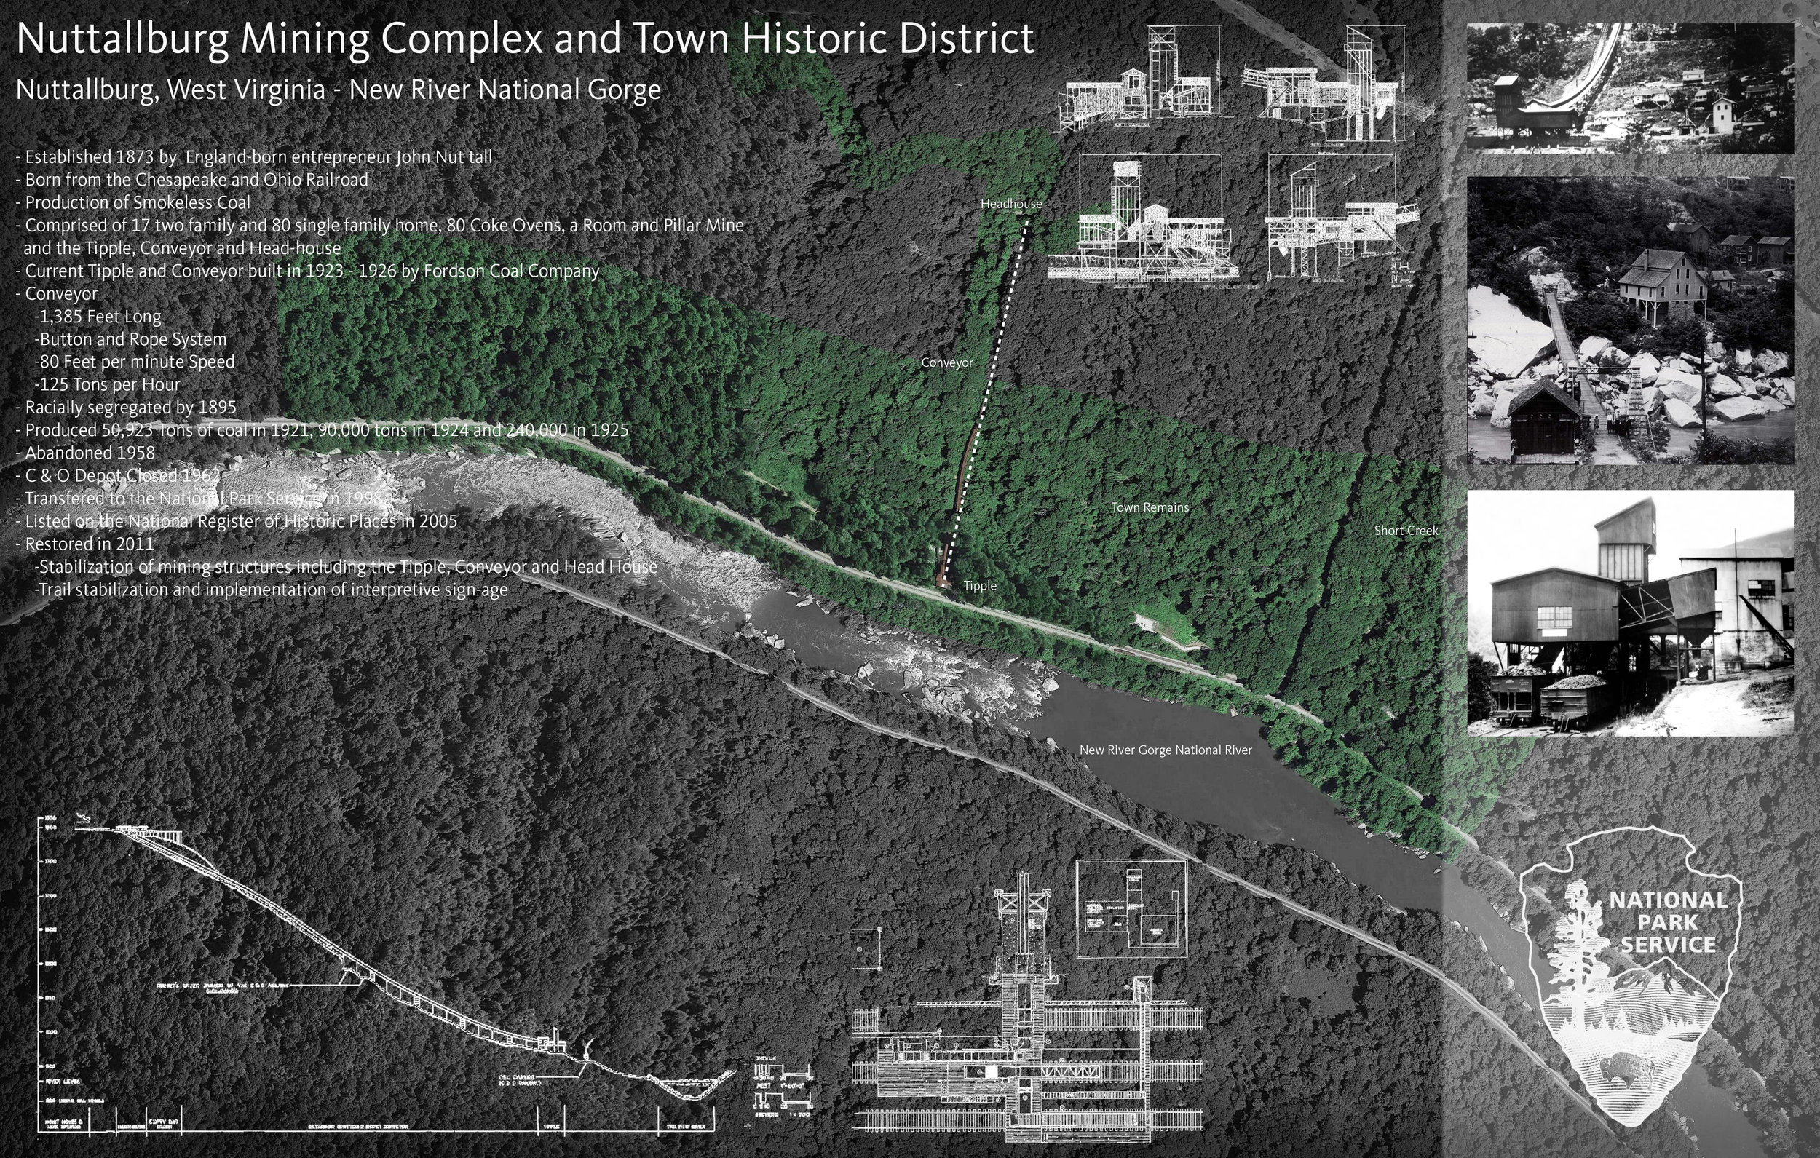Click 'Born from the Chesapeake and Ohio Railroad'

pyautogui.click(x=192, y=180)
